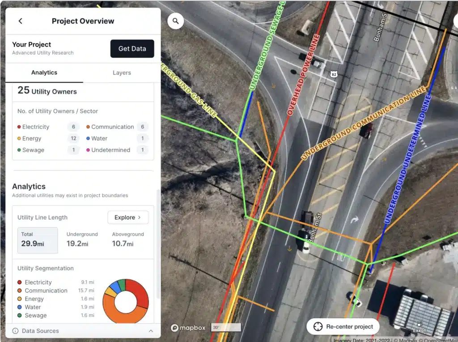Switch to the Layers tab
458x342 pixels.
coord(122,73)
